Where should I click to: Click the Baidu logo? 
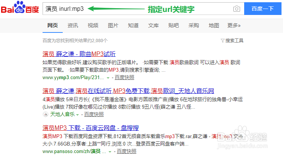click(20, 7)
